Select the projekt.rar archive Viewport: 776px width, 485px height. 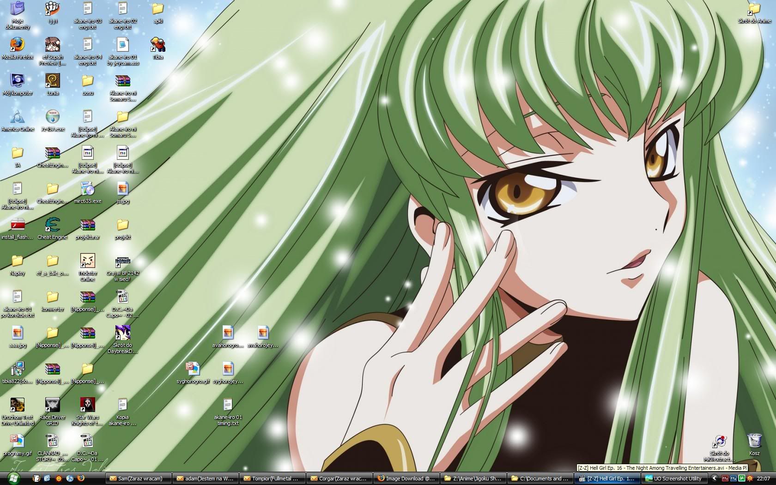pos(87,229)
